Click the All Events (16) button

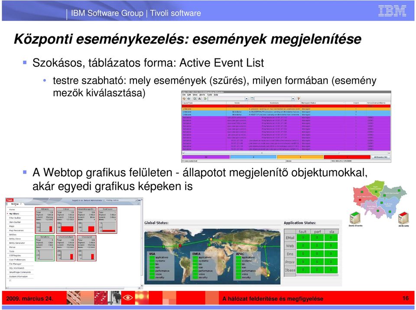tap(380, 157)
